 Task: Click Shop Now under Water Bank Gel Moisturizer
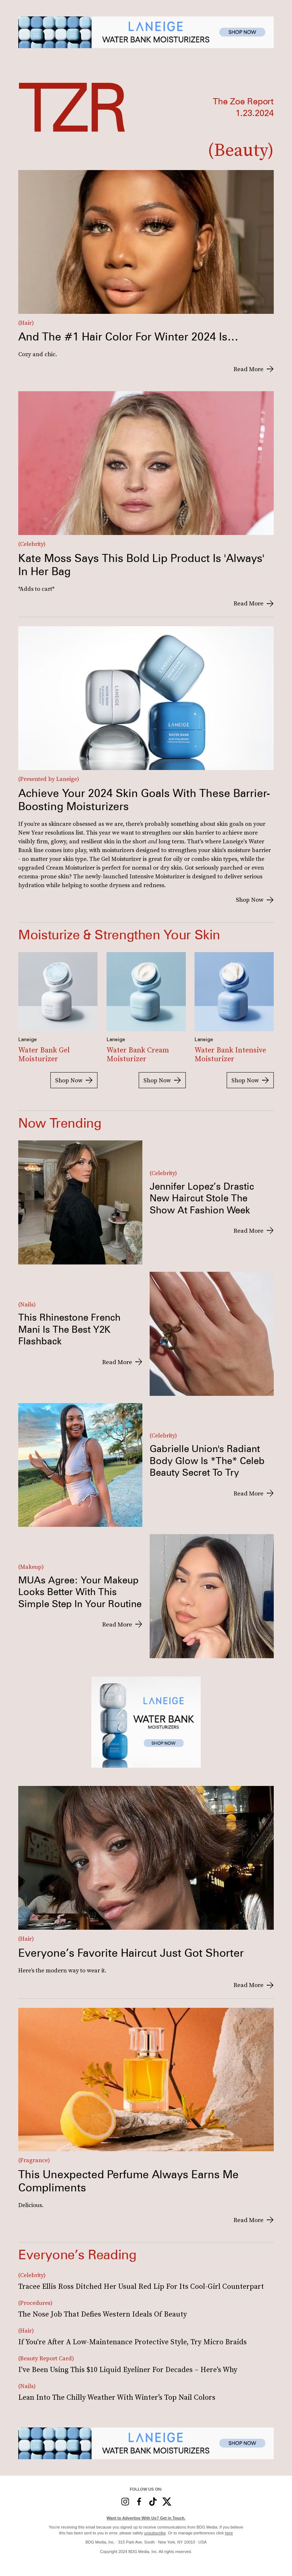(x=74, y=1080)
